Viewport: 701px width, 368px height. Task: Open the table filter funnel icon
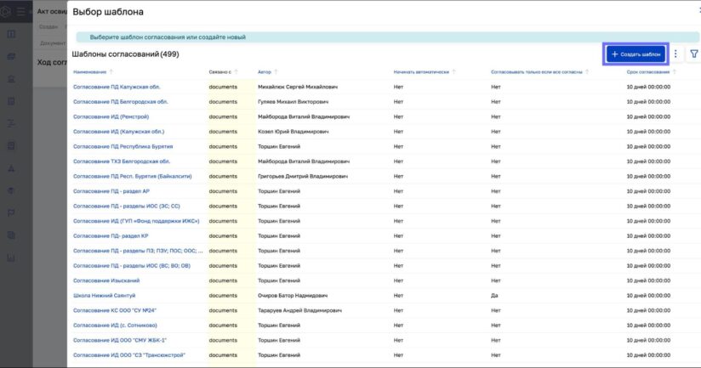click(694, 54)
